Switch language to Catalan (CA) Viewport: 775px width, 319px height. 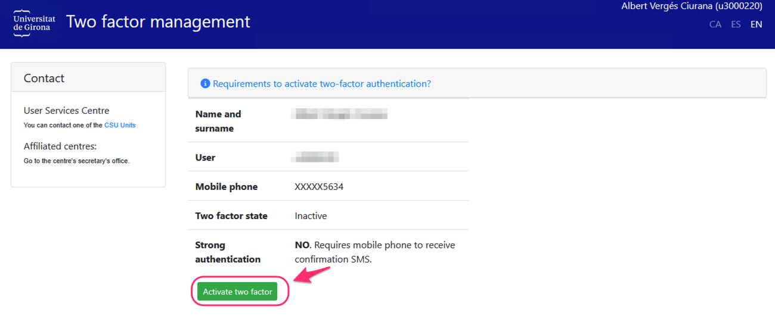tap(715, 24)
